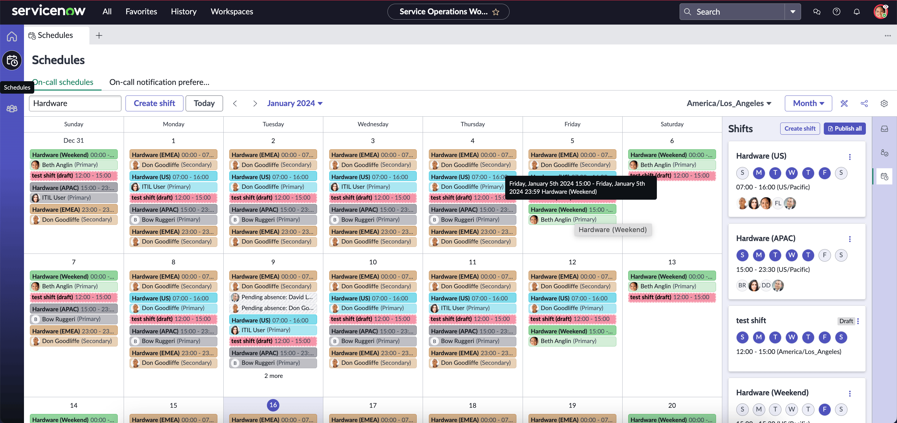Click the crossed tools icon in calendar toolbar

[844, 103]
